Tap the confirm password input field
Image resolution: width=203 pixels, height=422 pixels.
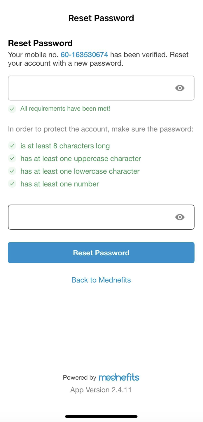pos(101,217)
